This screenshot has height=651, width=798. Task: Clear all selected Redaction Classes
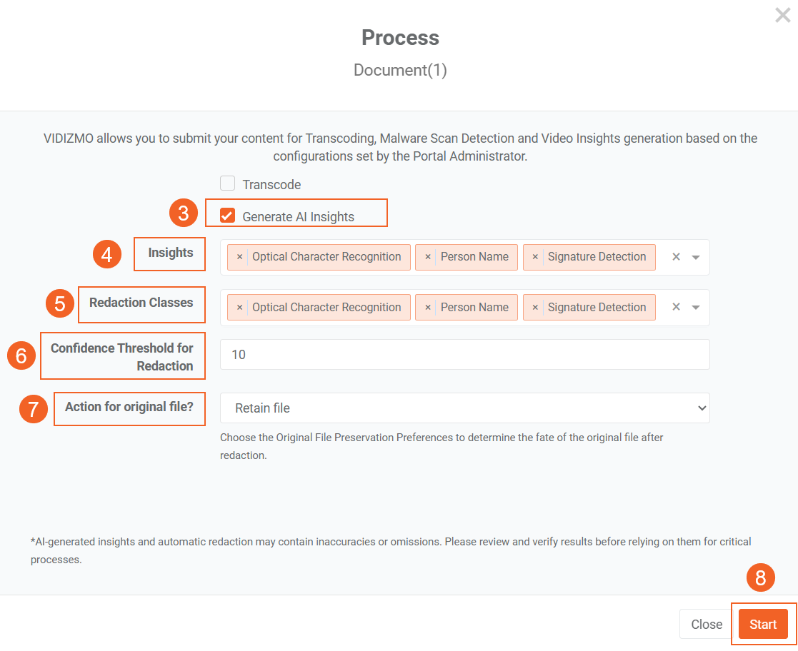tap(676, 308)
